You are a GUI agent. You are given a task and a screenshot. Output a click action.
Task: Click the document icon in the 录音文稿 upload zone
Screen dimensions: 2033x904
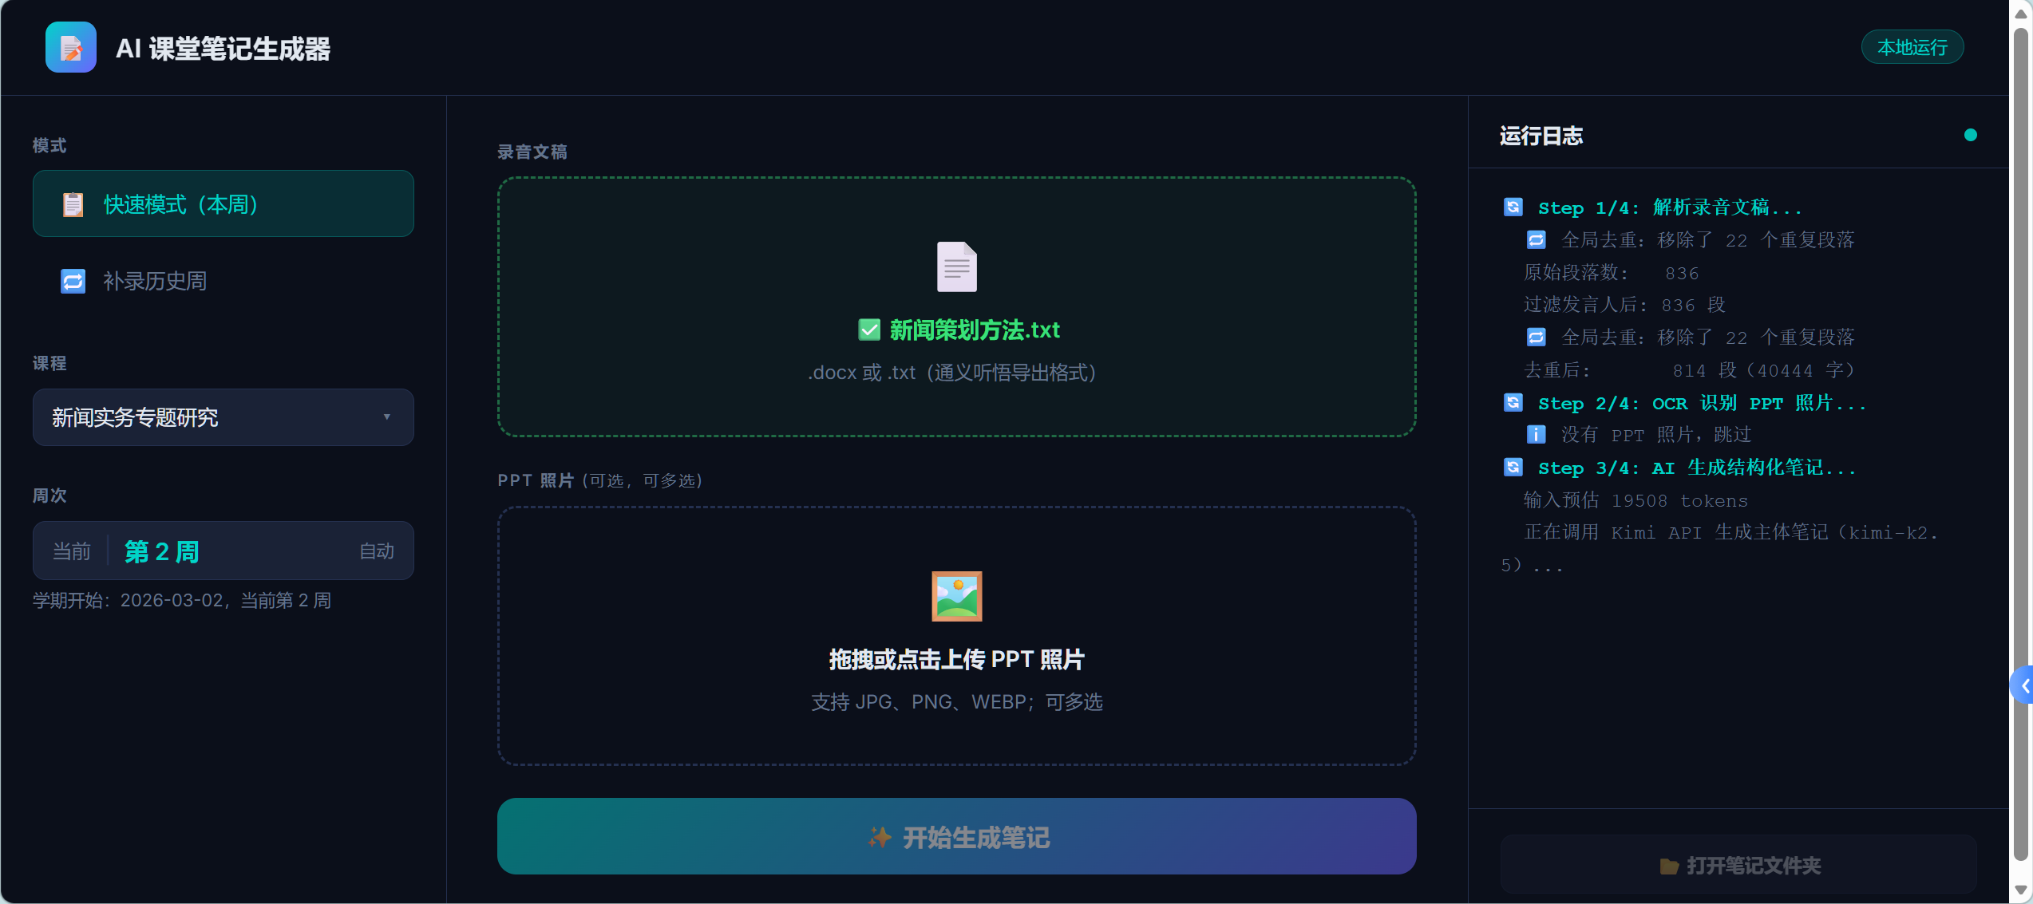coord(955,266)
